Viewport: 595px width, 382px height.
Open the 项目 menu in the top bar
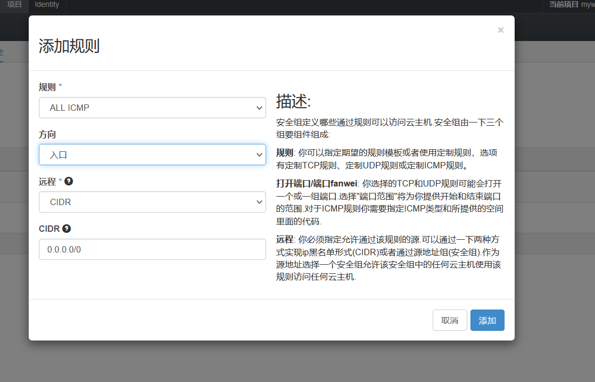(14, 5)
